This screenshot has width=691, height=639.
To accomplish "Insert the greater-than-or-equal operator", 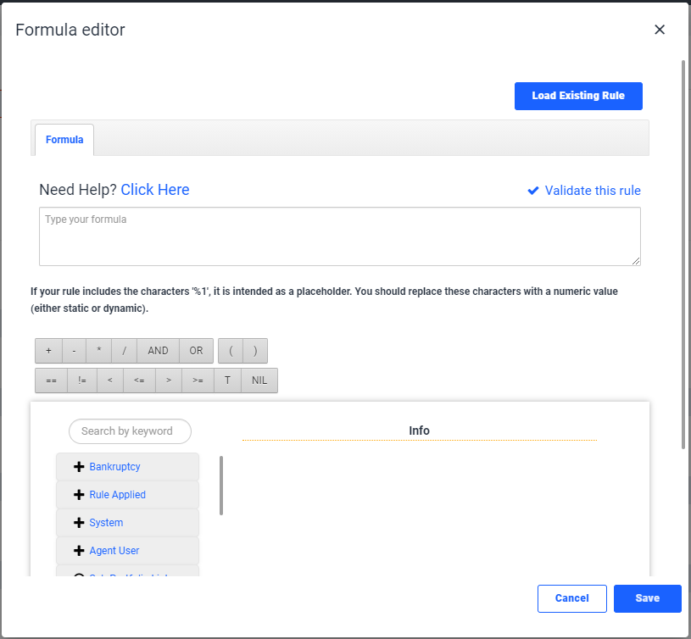I will (198, 380).
